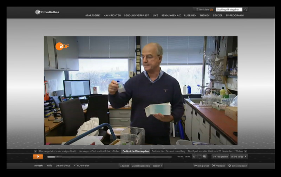Open SENDUNG VERPASST
Image resolution: width=281 pixels, height=177 pixels.
[x=136, y=15]
